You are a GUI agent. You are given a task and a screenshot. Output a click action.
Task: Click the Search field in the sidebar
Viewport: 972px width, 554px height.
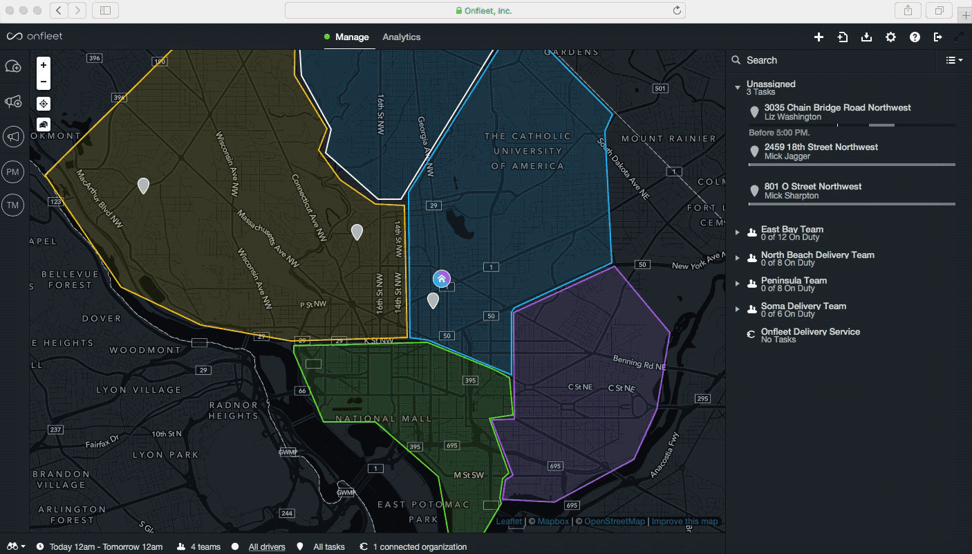coord(830,60)
